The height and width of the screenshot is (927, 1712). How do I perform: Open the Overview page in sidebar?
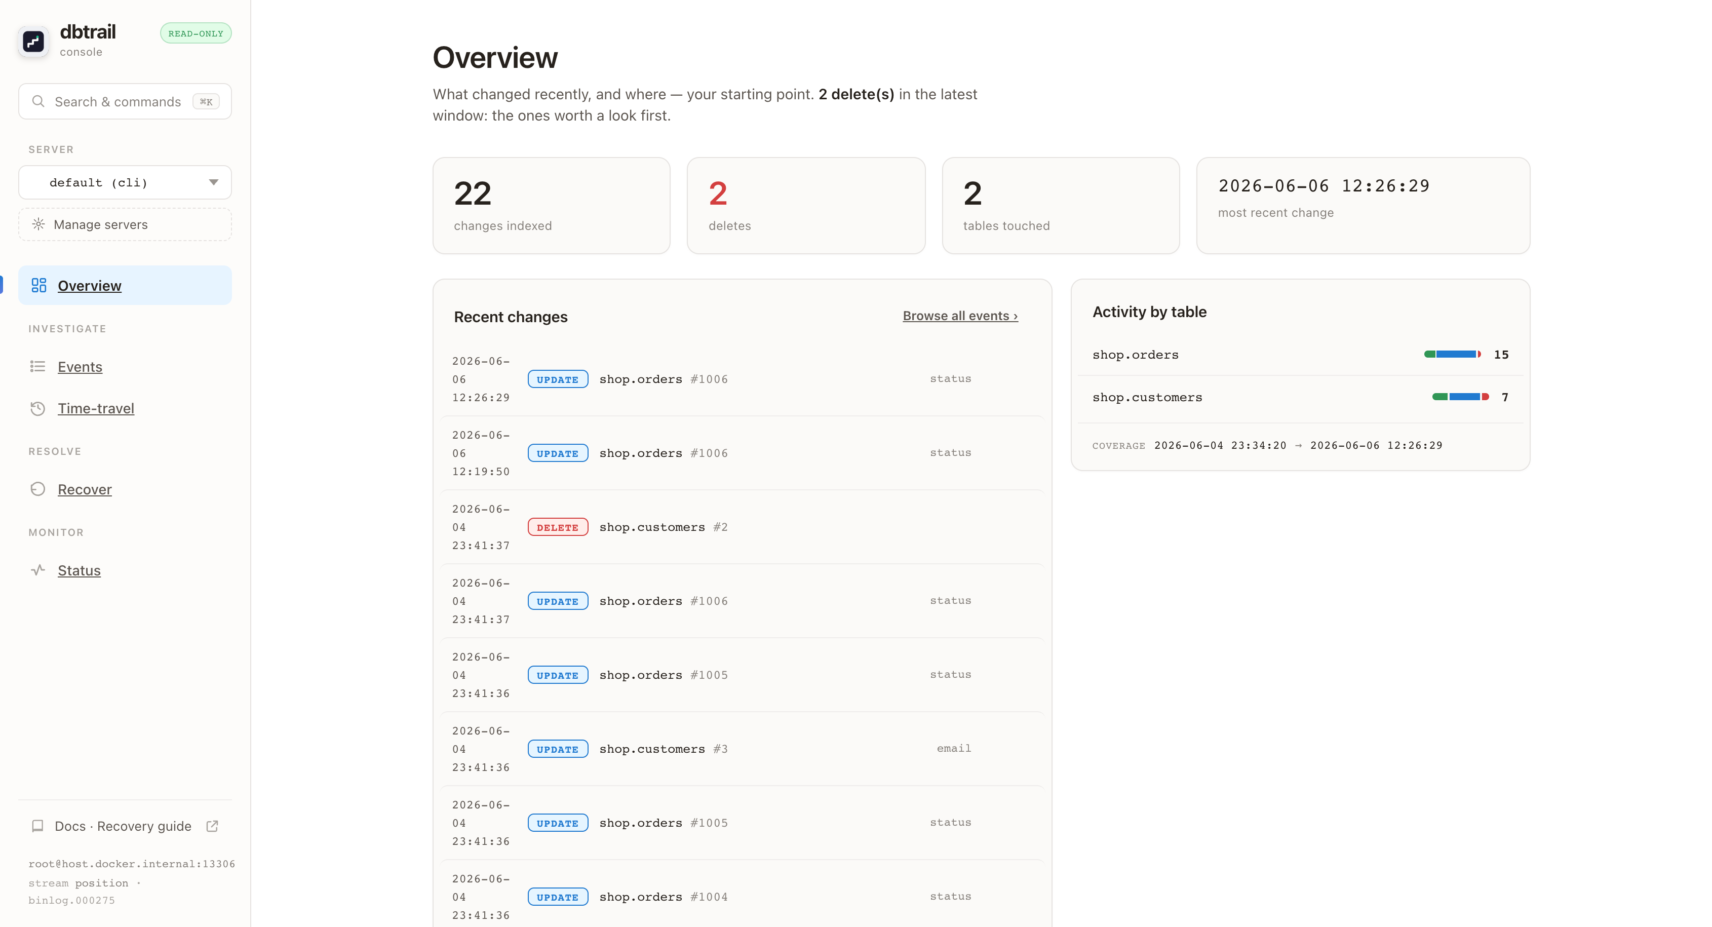(125, 285)
